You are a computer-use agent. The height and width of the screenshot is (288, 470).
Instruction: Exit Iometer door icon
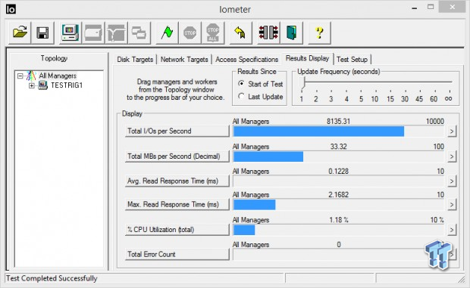click(x=291, y=33)
